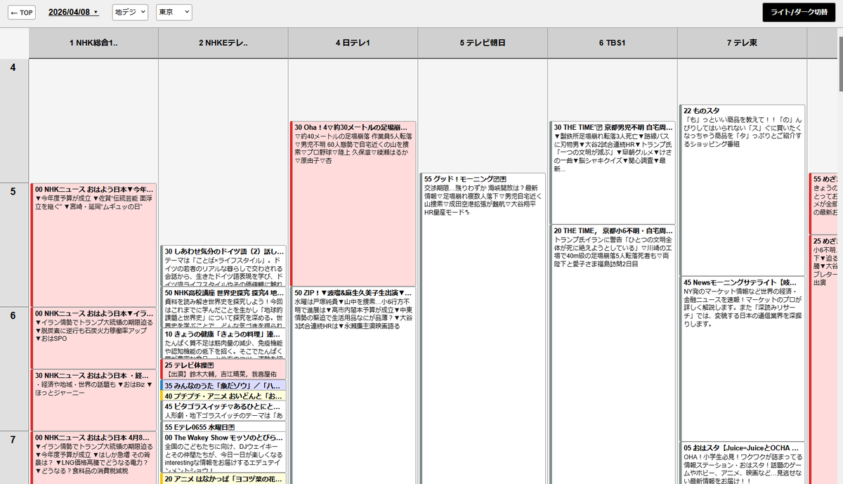The image size is (843, 484).
Task: Open 00 NHKニュース おはよう日本▼今年 program
Action: [93, 244]
